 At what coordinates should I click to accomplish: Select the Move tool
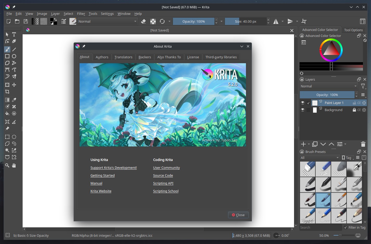click(x=14, y=85)
